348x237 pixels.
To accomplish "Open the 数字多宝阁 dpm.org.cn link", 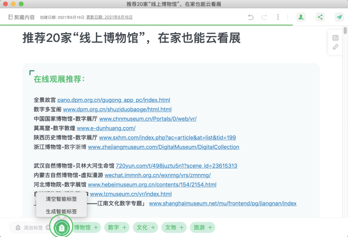I will coord(117,109).
